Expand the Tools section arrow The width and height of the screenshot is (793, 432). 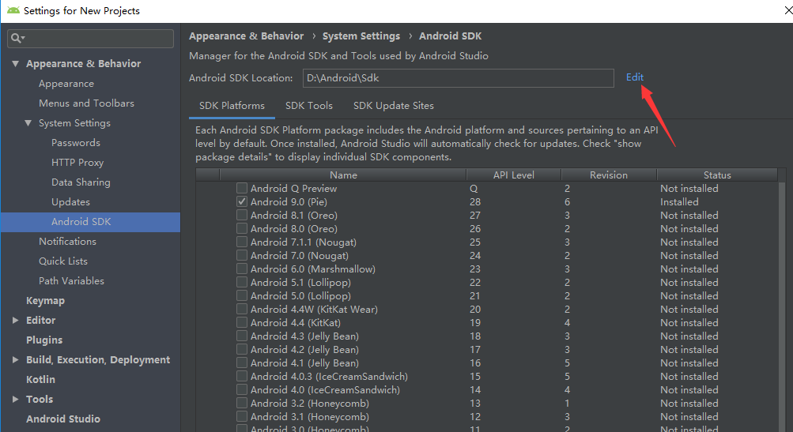15,399
